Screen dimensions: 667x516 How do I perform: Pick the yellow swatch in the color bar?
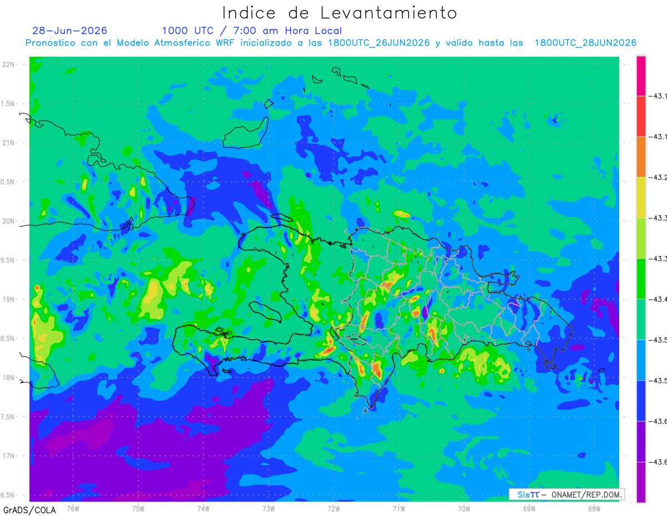pos(641,198)
